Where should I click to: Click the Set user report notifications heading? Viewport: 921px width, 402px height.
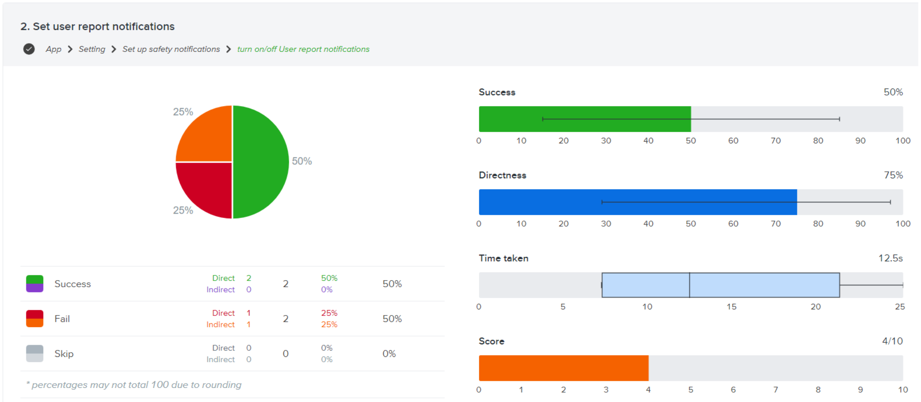coord(98,26)
